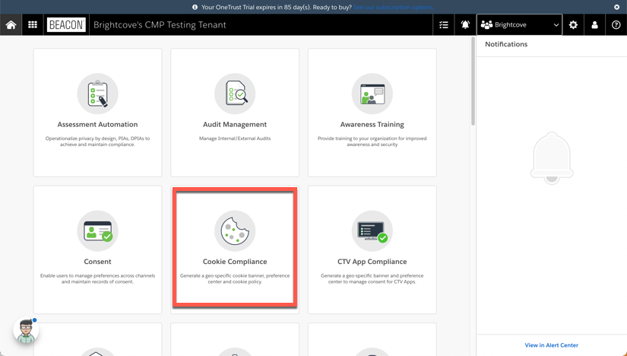Open the user profile icon
Viewport: 627px width, 356px height.
(x=594, y=25)
